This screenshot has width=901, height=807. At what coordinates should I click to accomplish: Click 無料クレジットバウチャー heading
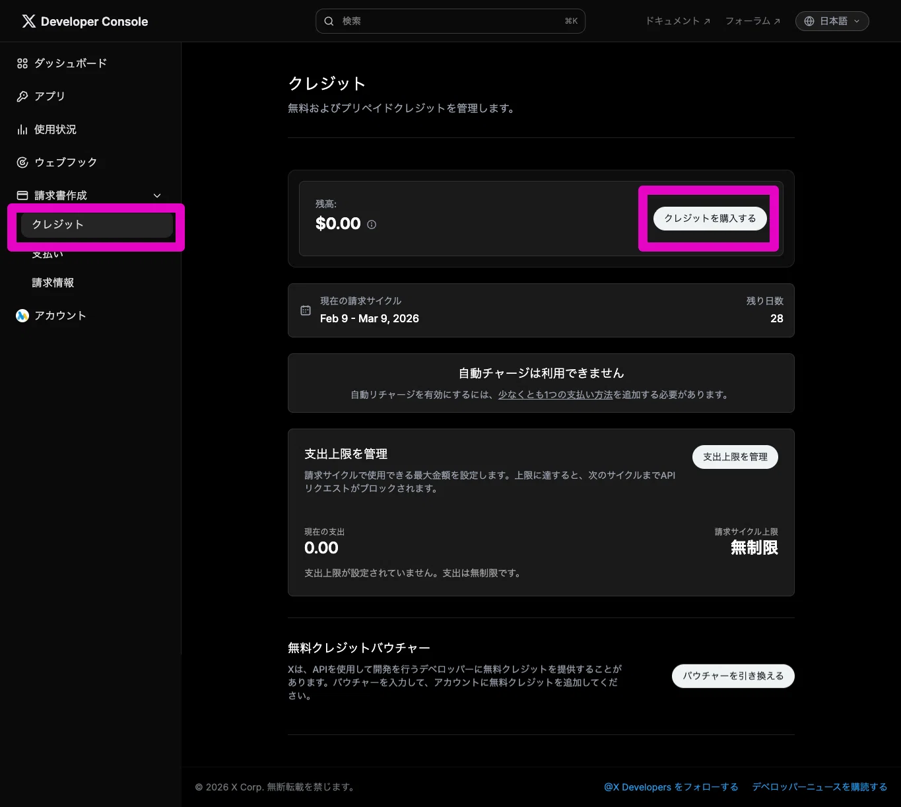coord(359,648)
